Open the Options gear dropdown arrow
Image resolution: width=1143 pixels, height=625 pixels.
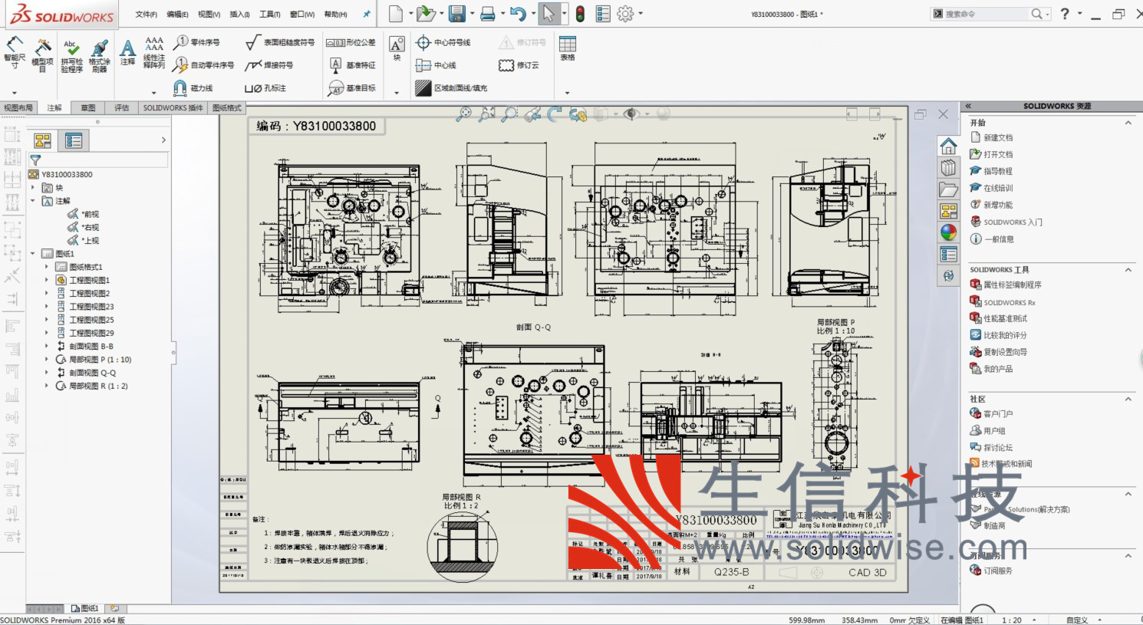pos(641,14)
